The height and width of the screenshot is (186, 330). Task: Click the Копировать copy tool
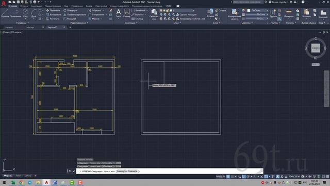54,14
